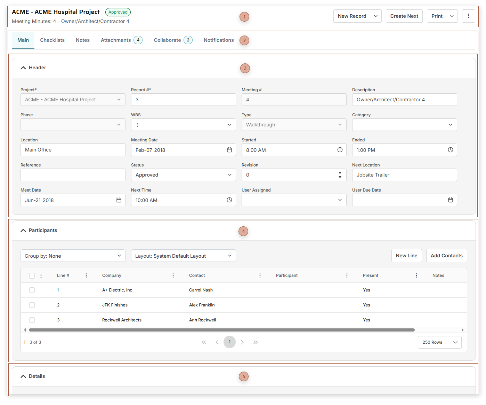Viewport: 486px width, 405px height.
Task: Switch to the Checklists tab
Action: [52, 40]
